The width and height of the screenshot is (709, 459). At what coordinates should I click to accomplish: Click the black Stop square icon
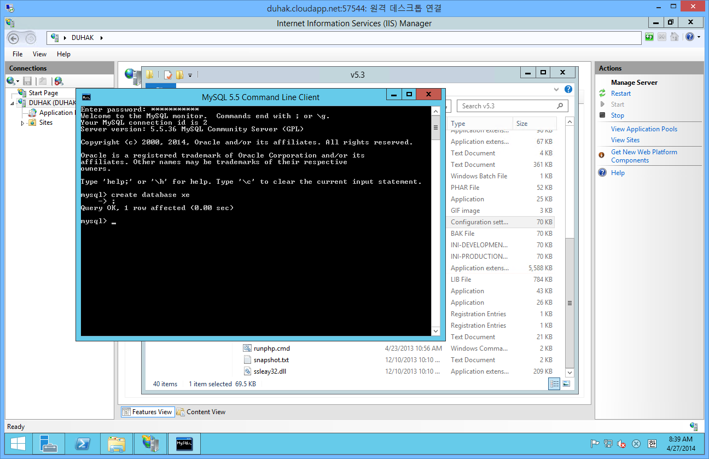(602, 115)
